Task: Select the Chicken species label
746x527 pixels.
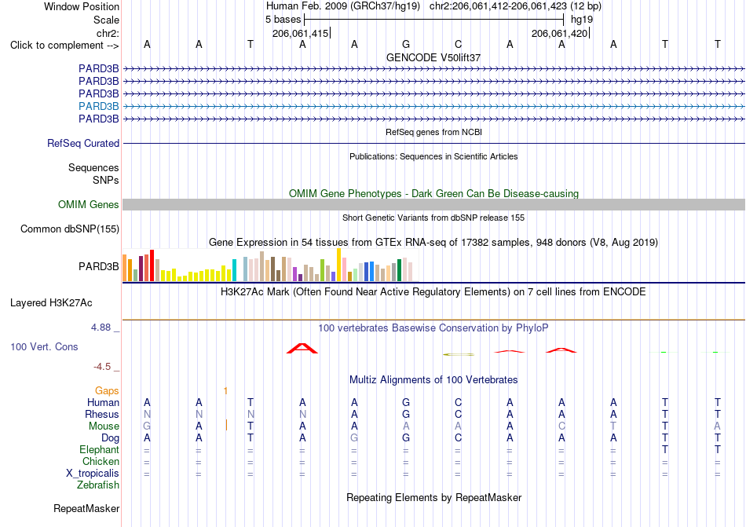Action: 101,461
